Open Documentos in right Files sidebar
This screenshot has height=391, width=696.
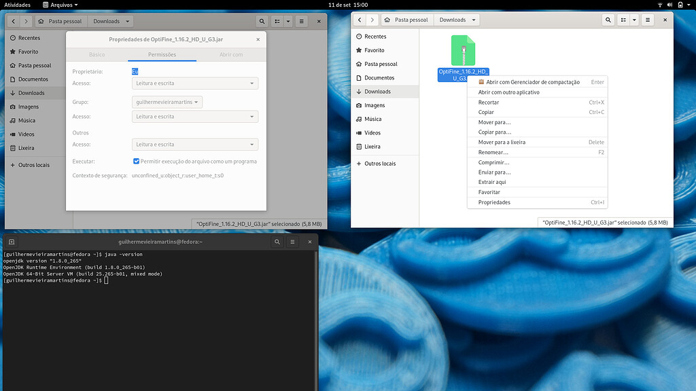pos(385,77)
